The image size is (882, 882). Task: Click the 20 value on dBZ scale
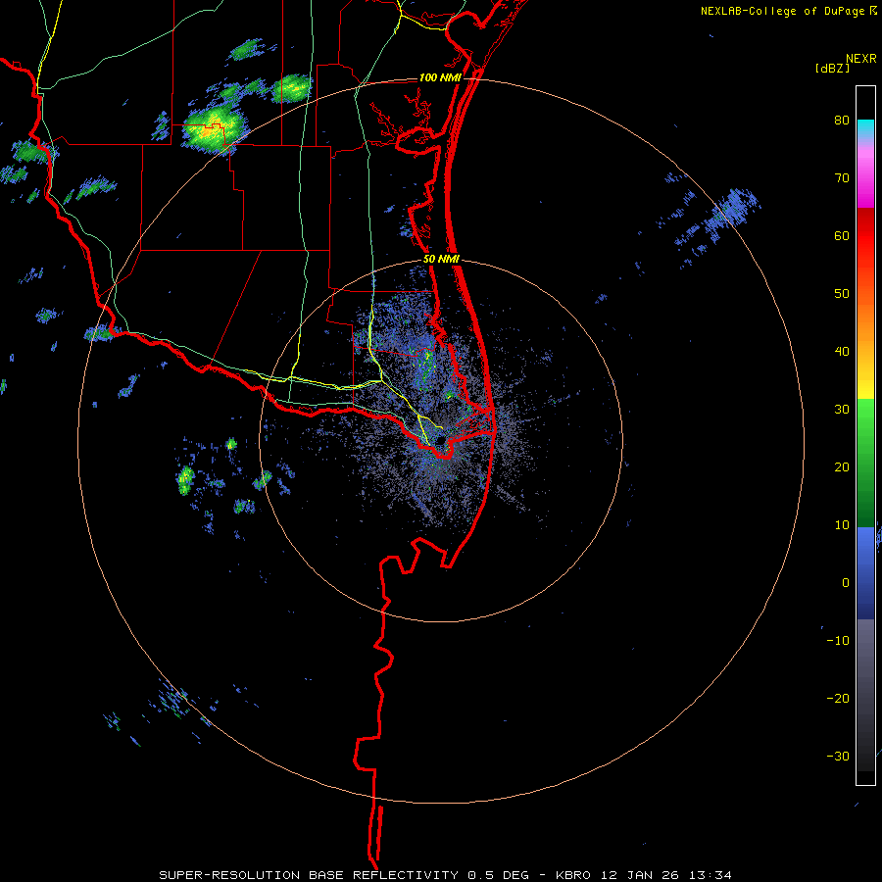842,467
